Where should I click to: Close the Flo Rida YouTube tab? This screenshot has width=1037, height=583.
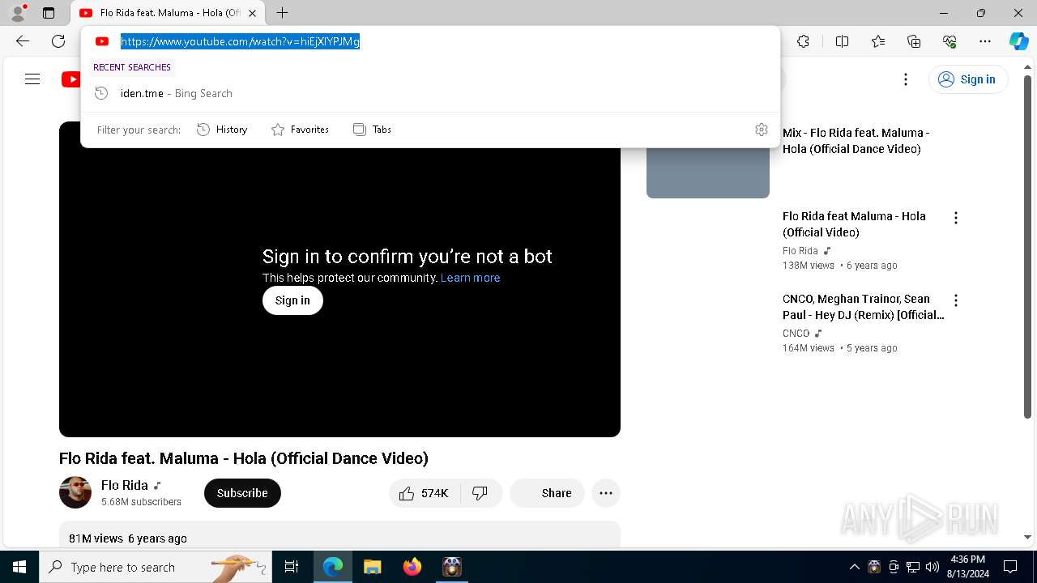pyautogui.click(x=252, y=13)
